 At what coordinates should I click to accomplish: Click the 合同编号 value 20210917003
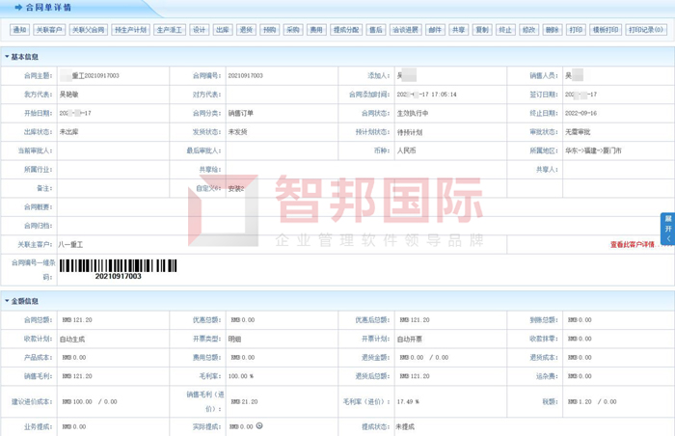(x=245, y=76)
